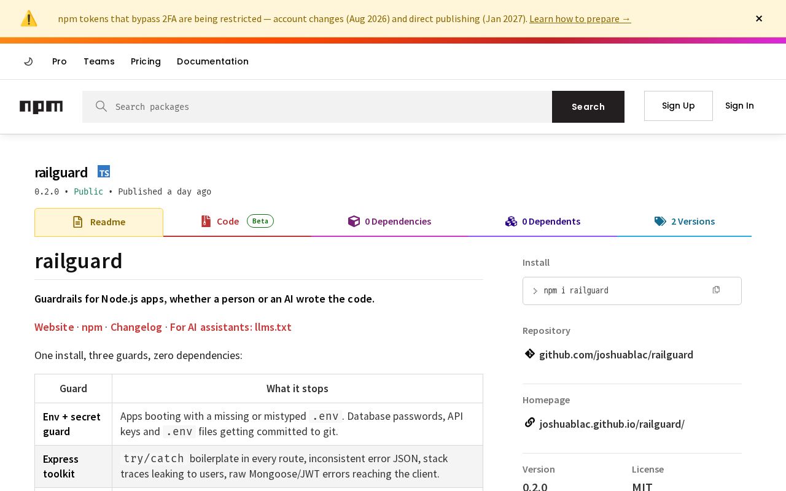Copy the npm i railguard install command
Image resolution: width=786 pixels, height=491 pixels.
point(716,290)
